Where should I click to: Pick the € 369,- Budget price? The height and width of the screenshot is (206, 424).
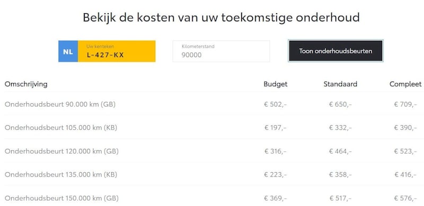coord(275,198)
